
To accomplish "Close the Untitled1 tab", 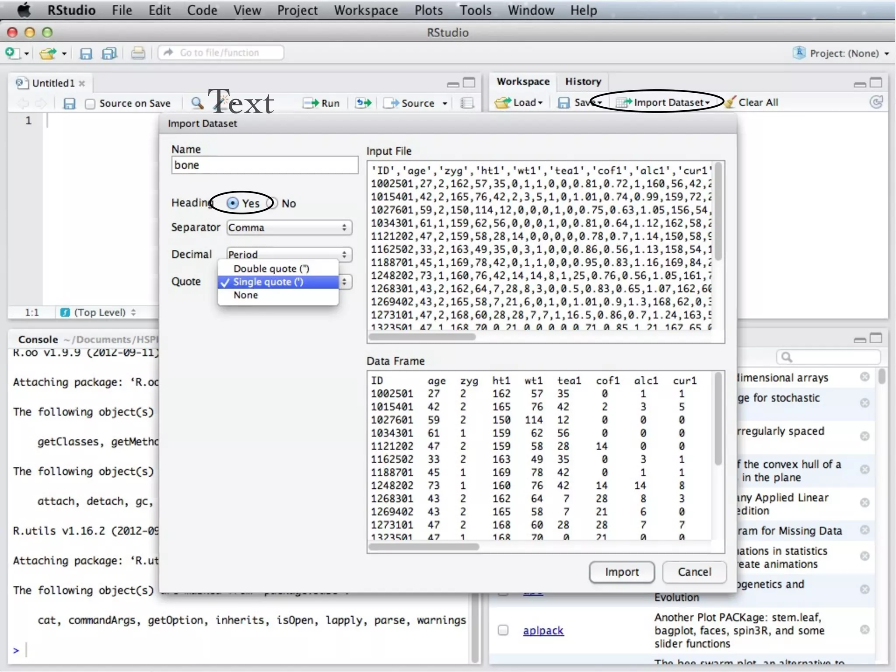I will tap(82, 83).
